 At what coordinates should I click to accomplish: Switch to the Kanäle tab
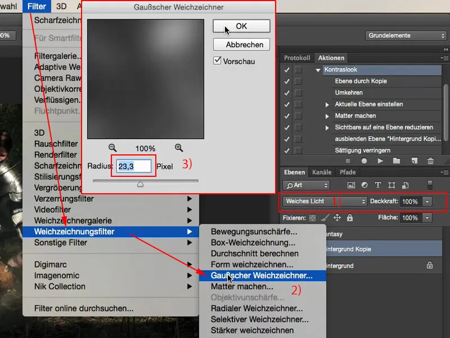click(322, 172)
